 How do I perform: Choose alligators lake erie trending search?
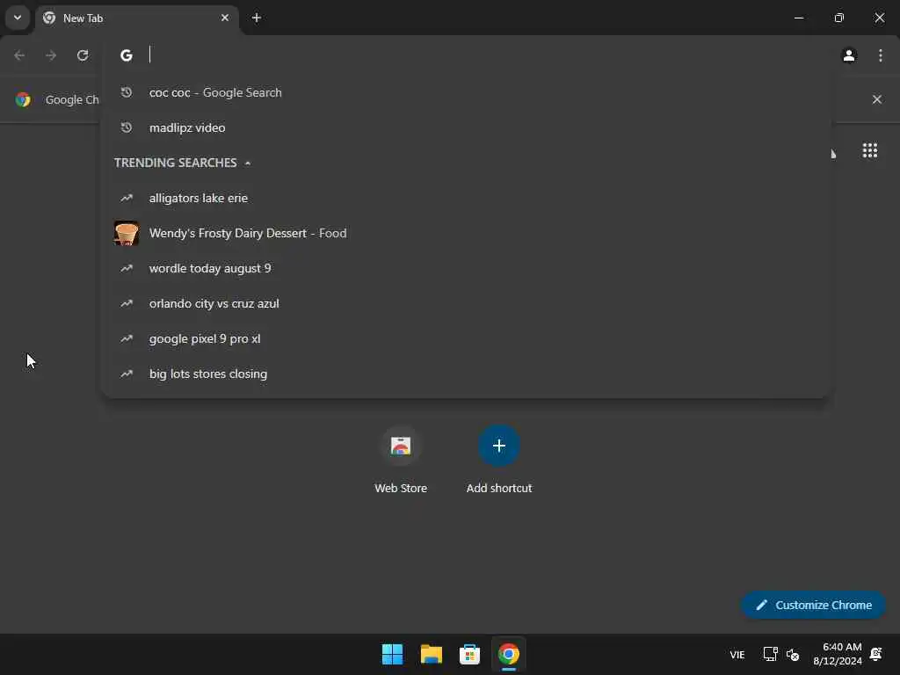(466, 198)
